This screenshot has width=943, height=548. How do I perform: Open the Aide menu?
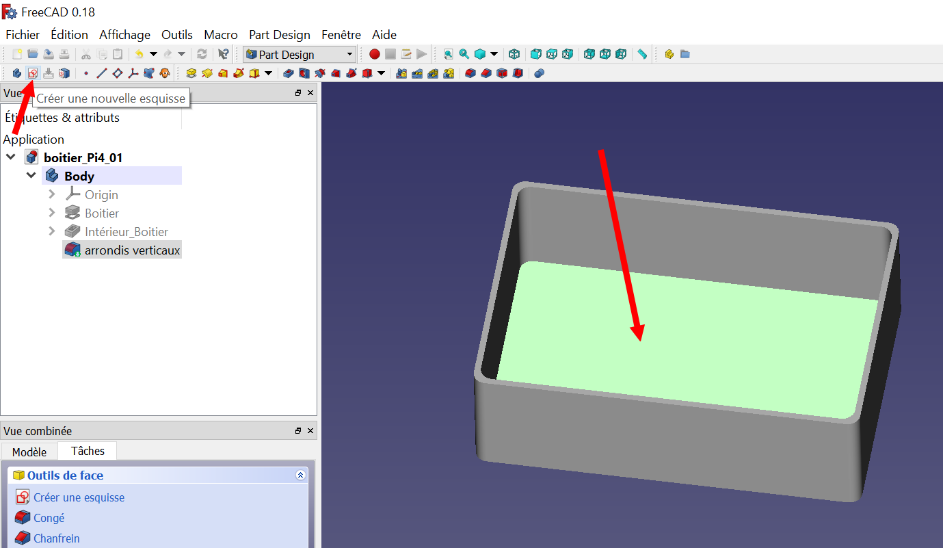pos(384,34)
